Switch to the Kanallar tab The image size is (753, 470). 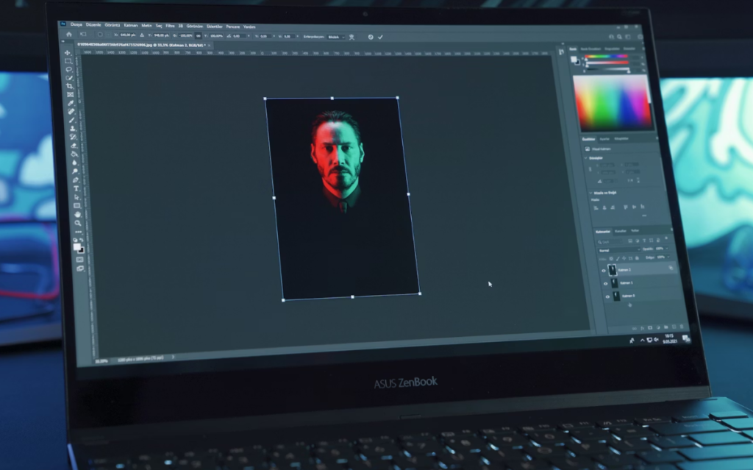pyautogui.click(x=620, y=230)
